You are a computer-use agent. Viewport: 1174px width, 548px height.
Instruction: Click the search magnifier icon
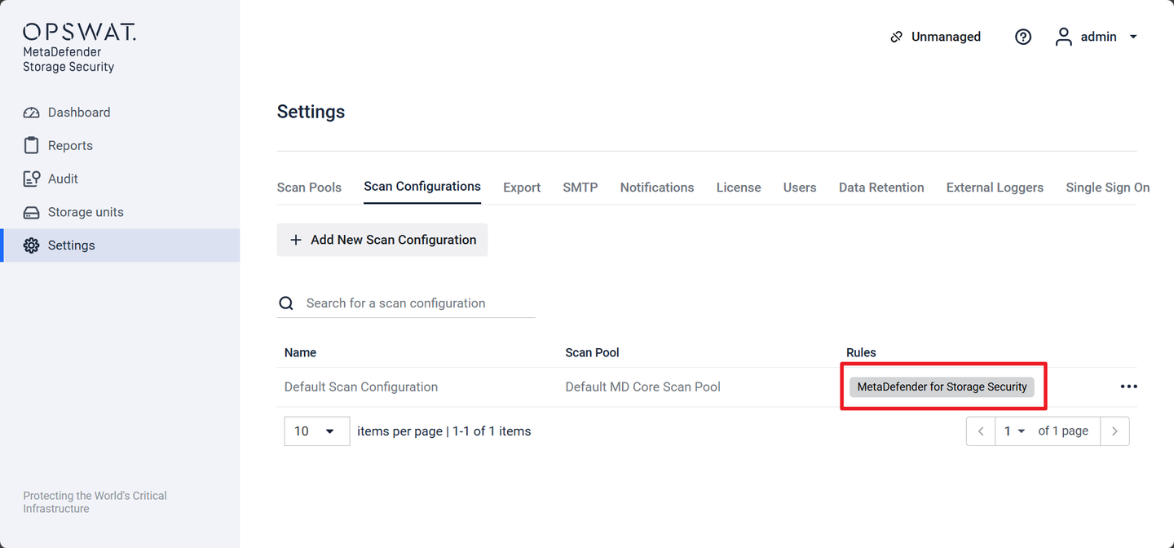(x=286, y=303)
